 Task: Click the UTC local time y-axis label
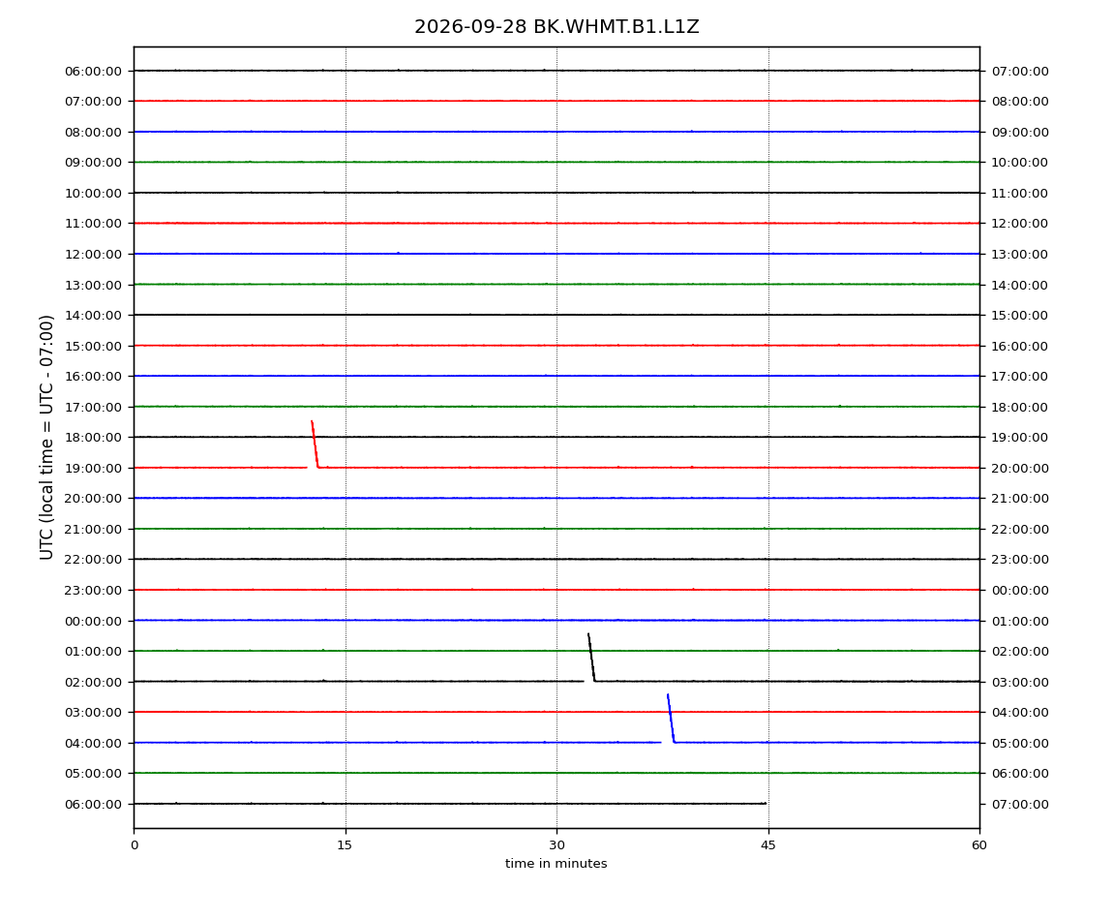pos(46,437)
